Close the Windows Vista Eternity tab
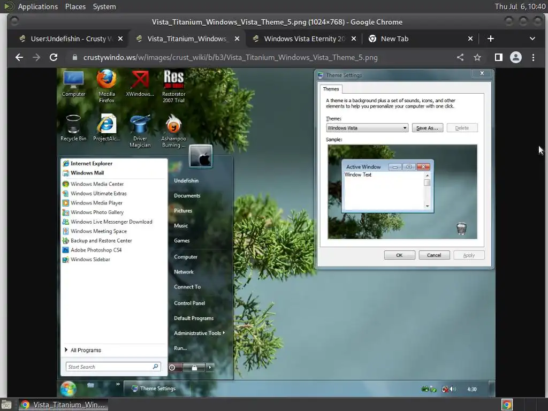The width and height of the screenshot is (548, 411). click(354, 39)
